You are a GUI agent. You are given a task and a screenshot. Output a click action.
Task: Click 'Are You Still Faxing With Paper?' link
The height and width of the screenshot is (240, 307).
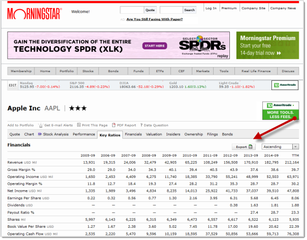154,19
